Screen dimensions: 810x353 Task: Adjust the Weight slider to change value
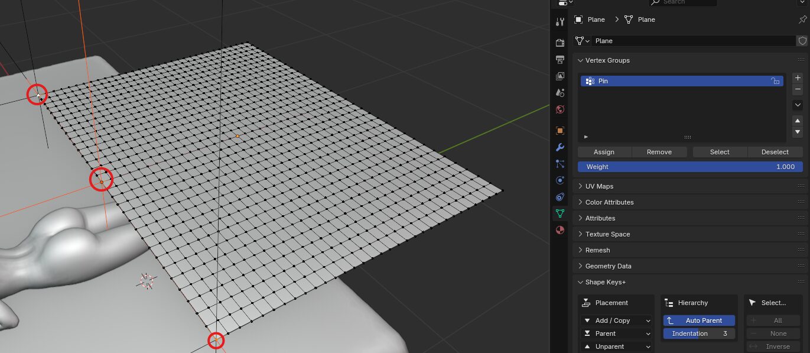point(689,166)
